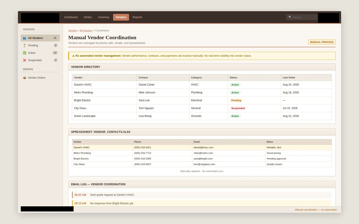This screenshot has width=359, height=224.
Task: Click the All Vendors count badge 32
Action: (55, 38)
